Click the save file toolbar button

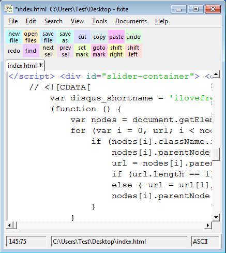tap(48, 37)
